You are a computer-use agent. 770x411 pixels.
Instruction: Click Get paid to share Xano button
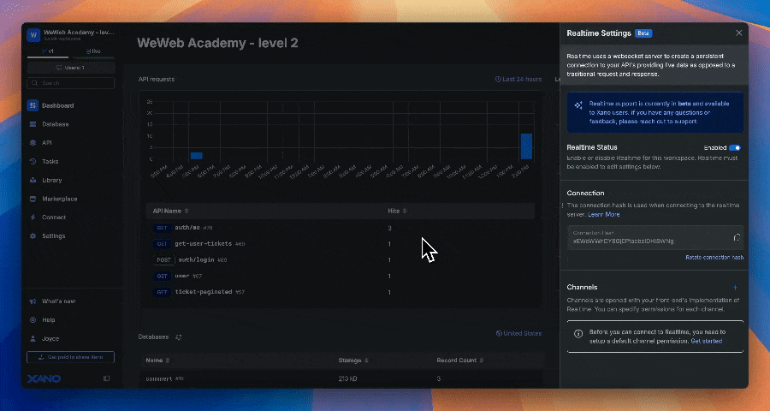(71, 357)
